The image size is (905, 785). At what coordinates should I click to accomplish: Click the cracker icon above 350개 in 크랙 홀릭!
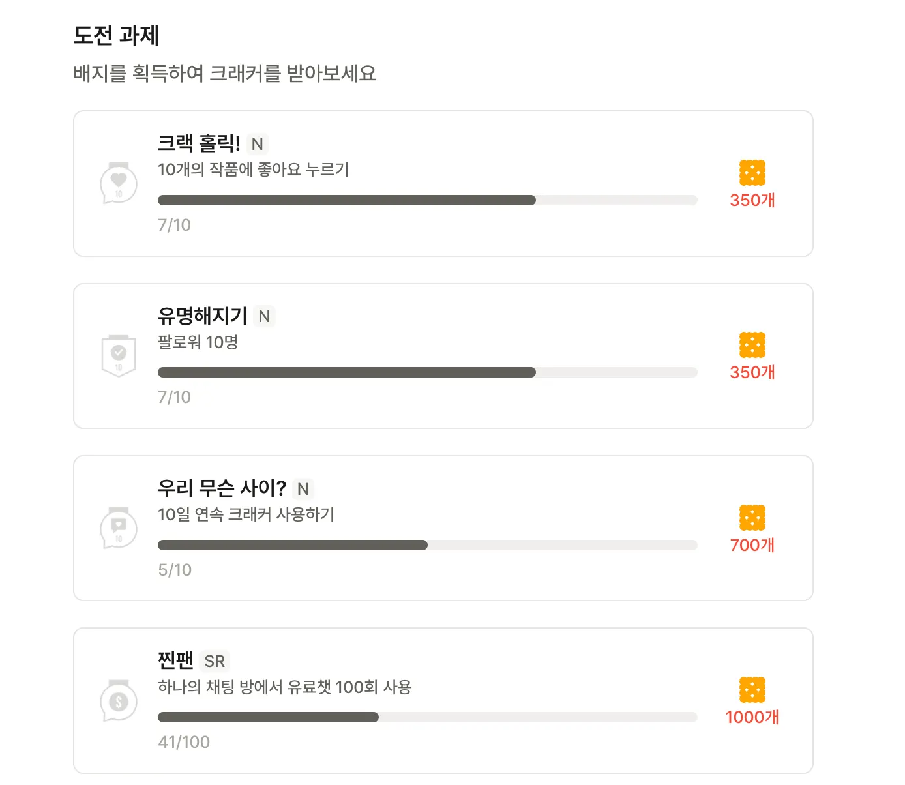752,173
